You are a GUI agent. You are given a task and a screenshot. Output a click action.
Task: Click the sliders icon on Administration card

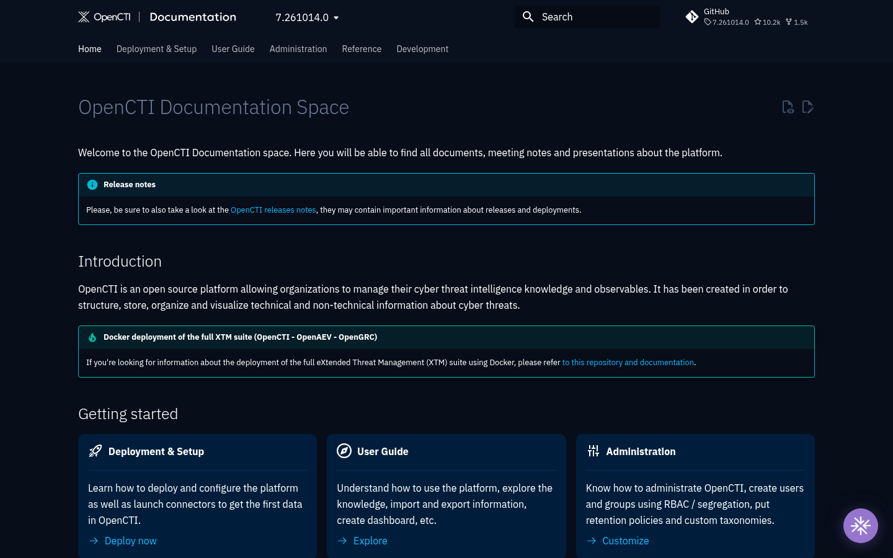pos(593,451)
